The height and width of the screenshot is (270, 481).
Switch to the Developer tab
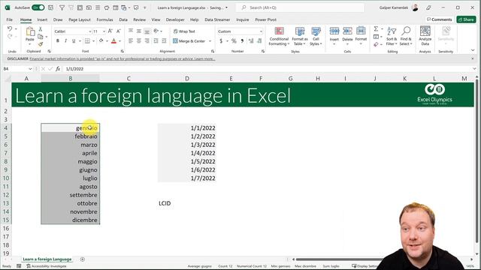click(x=175, y=19)
